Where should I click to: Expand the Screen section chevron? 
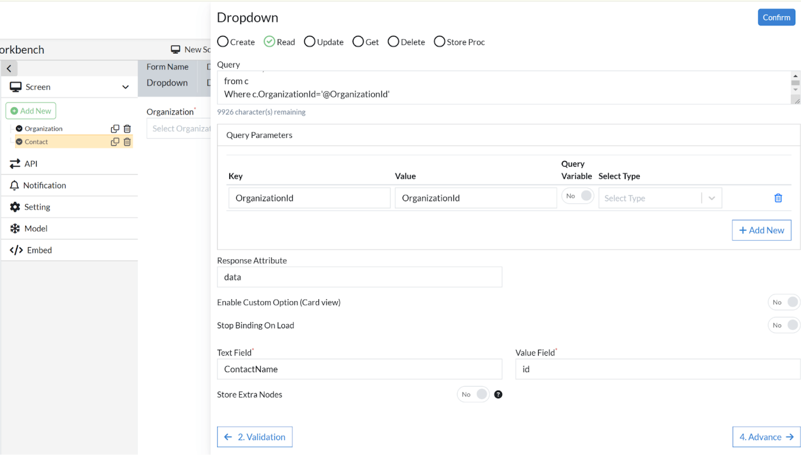coord(125,87)
